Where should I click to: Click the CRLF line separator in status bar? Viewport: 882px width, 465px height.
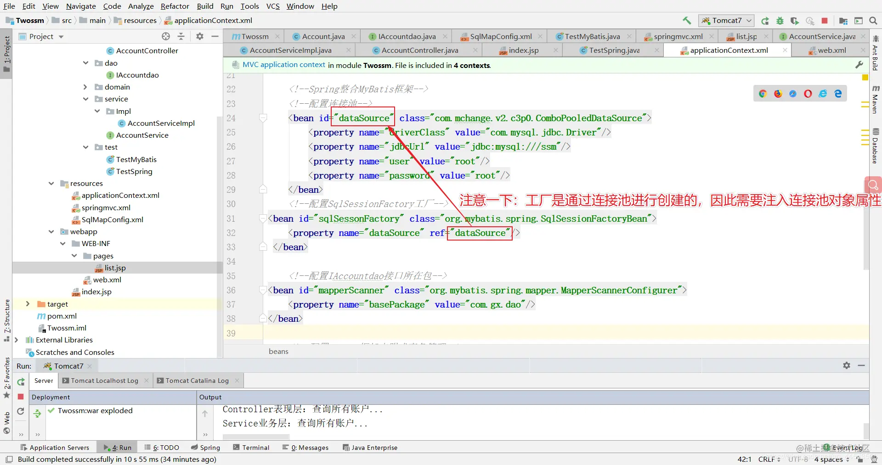769,459
